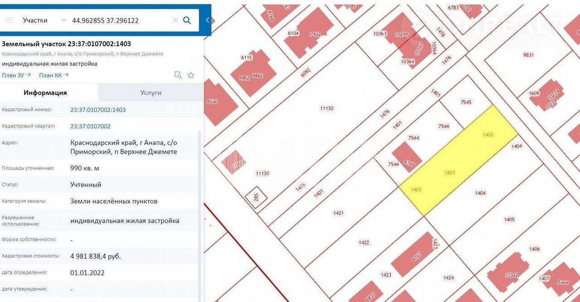Select parcel 9831 on the map
The image size is (580, 302).
(x=528, y=55)
